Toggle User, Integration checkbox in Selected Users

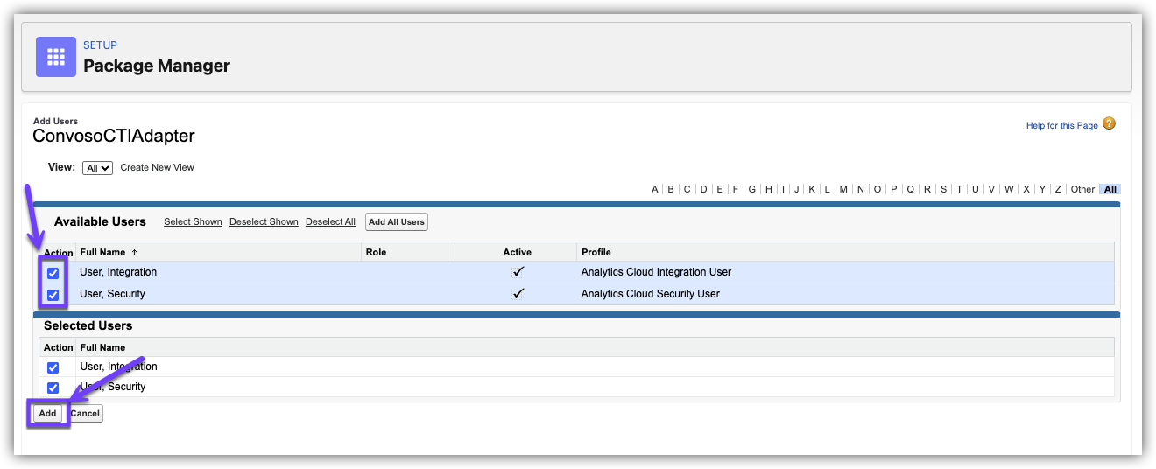53,367
